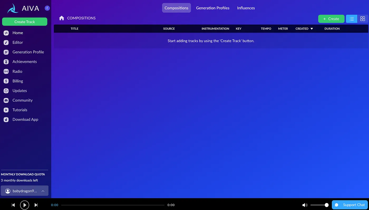Click the AIVA logo icon
Viewport: 369px width, 210px height.
13,8
